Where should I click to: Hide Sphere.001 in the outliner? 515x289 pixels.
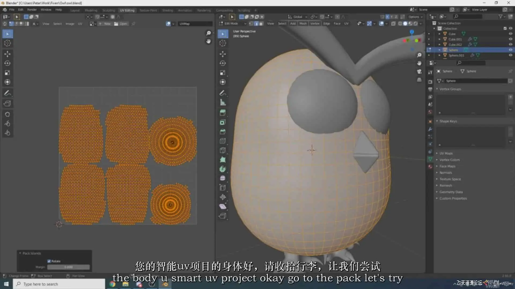[x=510, y=55]
